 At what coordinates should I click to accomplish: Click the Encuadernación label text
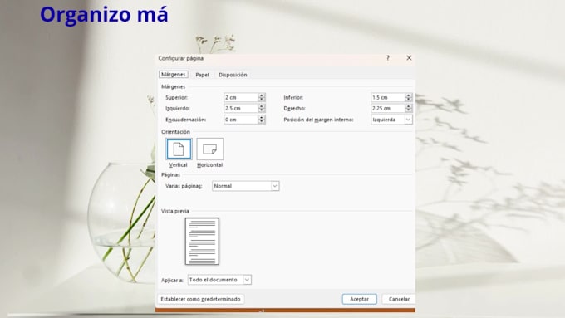(186, 120)
